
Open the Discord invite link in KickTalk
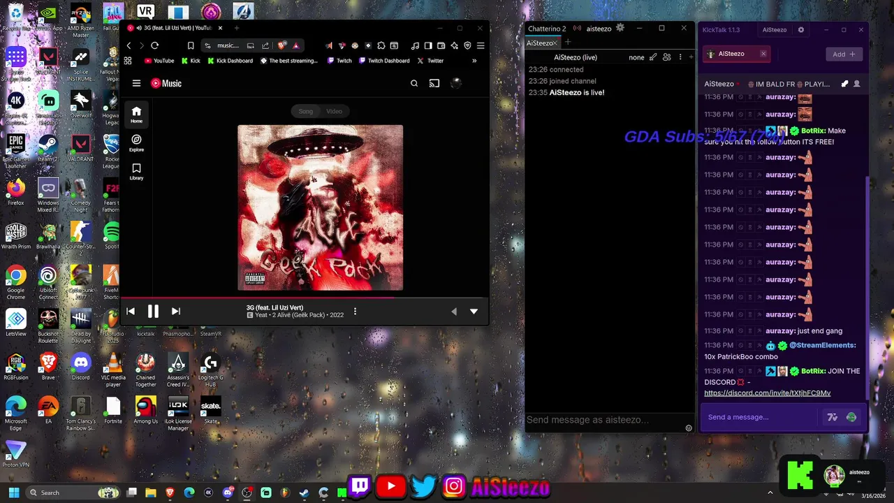767,393
